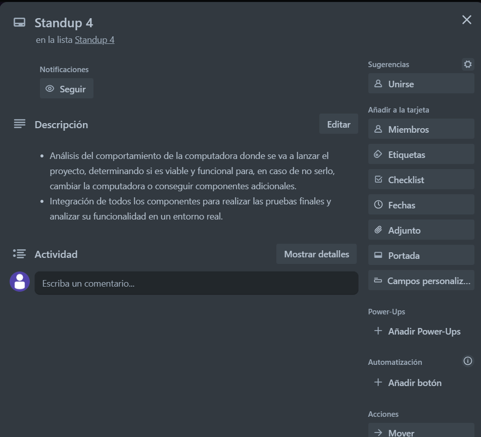Close the card dialog with X
This screenshot has height=437, width=481.
click(466, 20)
